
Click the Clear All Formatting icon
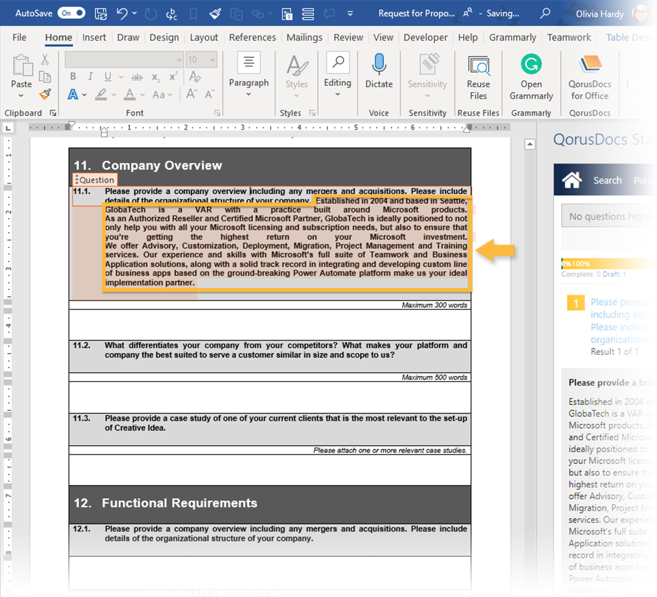(x=195, y=76)
